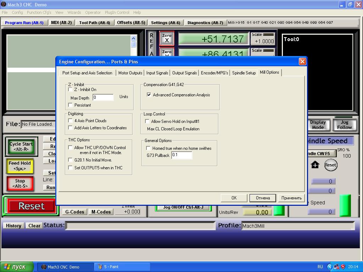Click G-code window scroll up arrow
The height and width of the screenshot is (272, 363).
(133, 38)
